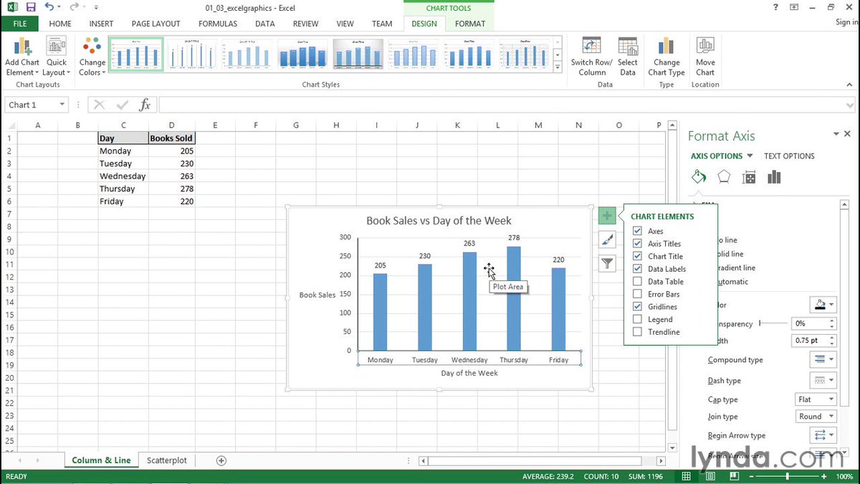Expand the Axis Options dropdown arrow
The width and height of the screenshot is (860, 484).
tap(750, 156)
